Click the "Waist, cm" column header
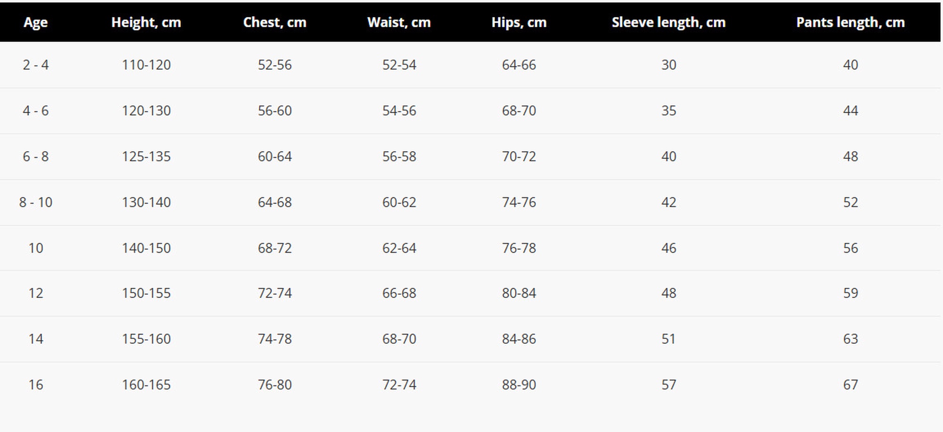The height and width of the screenshot is (432, 943). [x=399, y=22]
